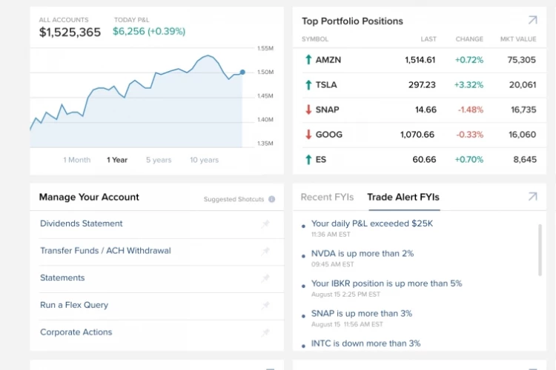Click TSLA change value +3.32%

[x=469, y=85]
